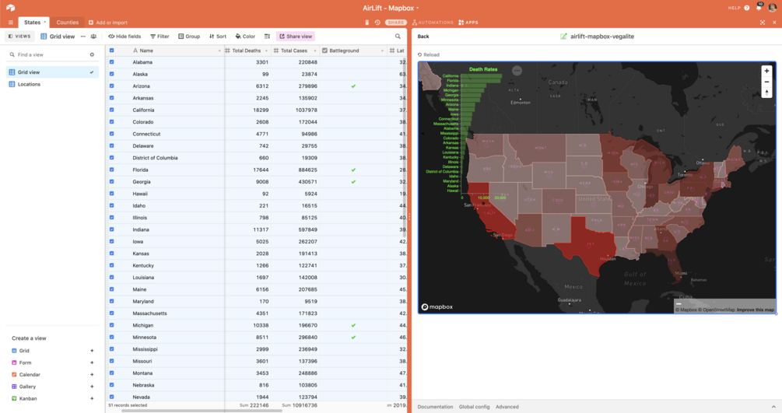This screenshot has width=782, height=413.
Task: Open the Help question mark icon
Action: point(746,8)
